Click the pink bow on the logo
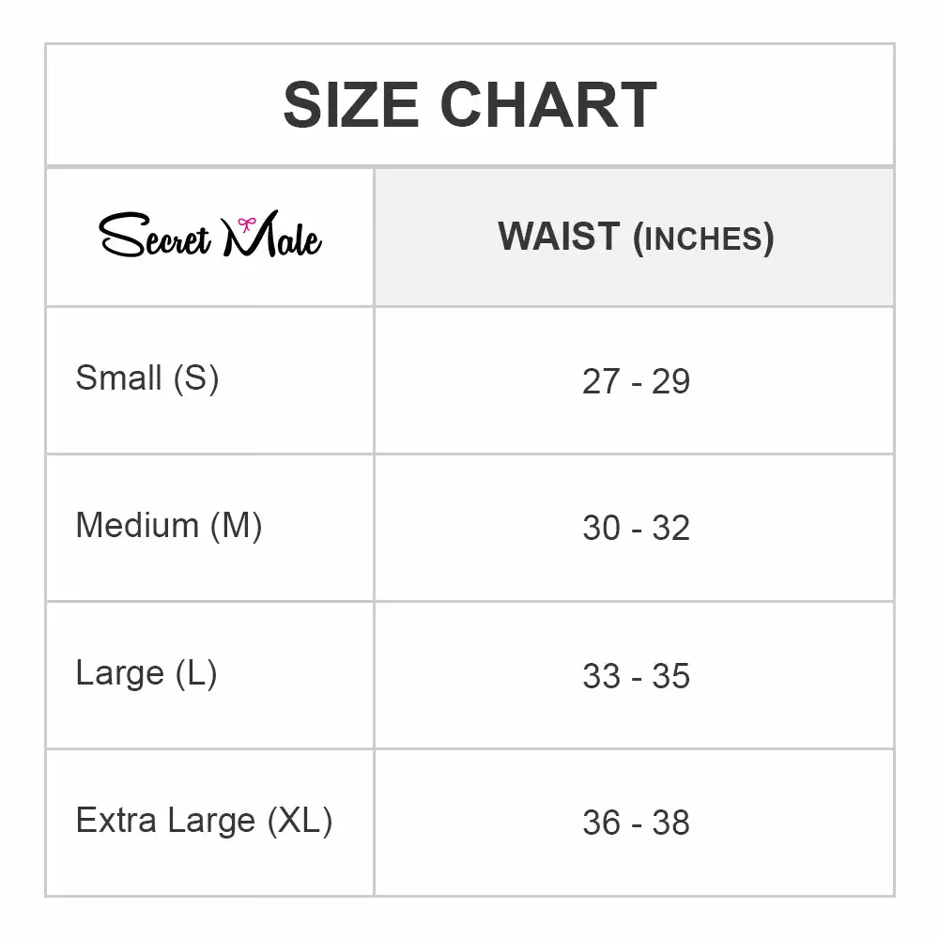 [x=247, y=223]
